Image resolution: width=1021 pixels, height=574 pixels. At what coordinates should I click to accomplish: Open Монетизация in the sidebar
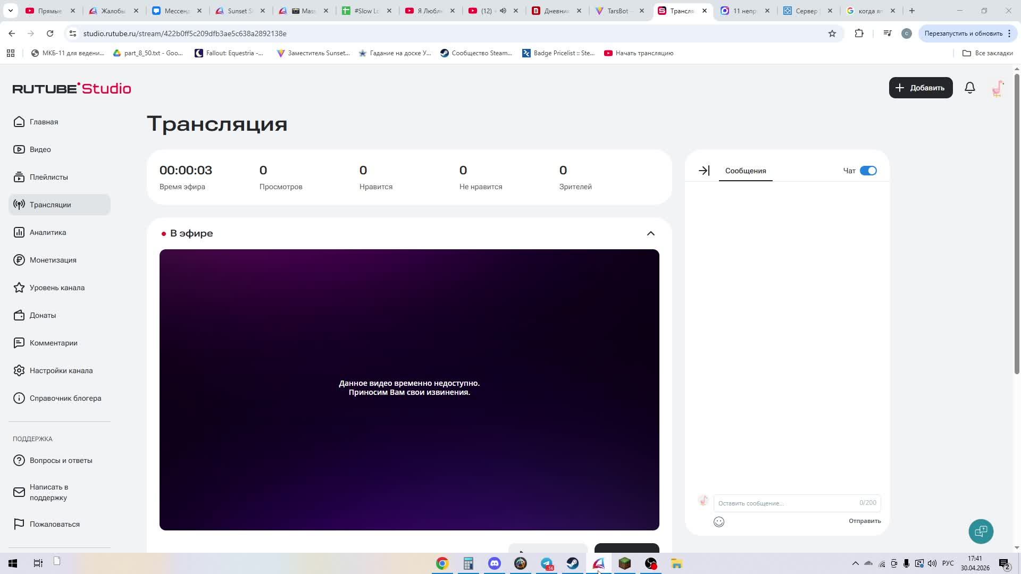pos(53,260)
